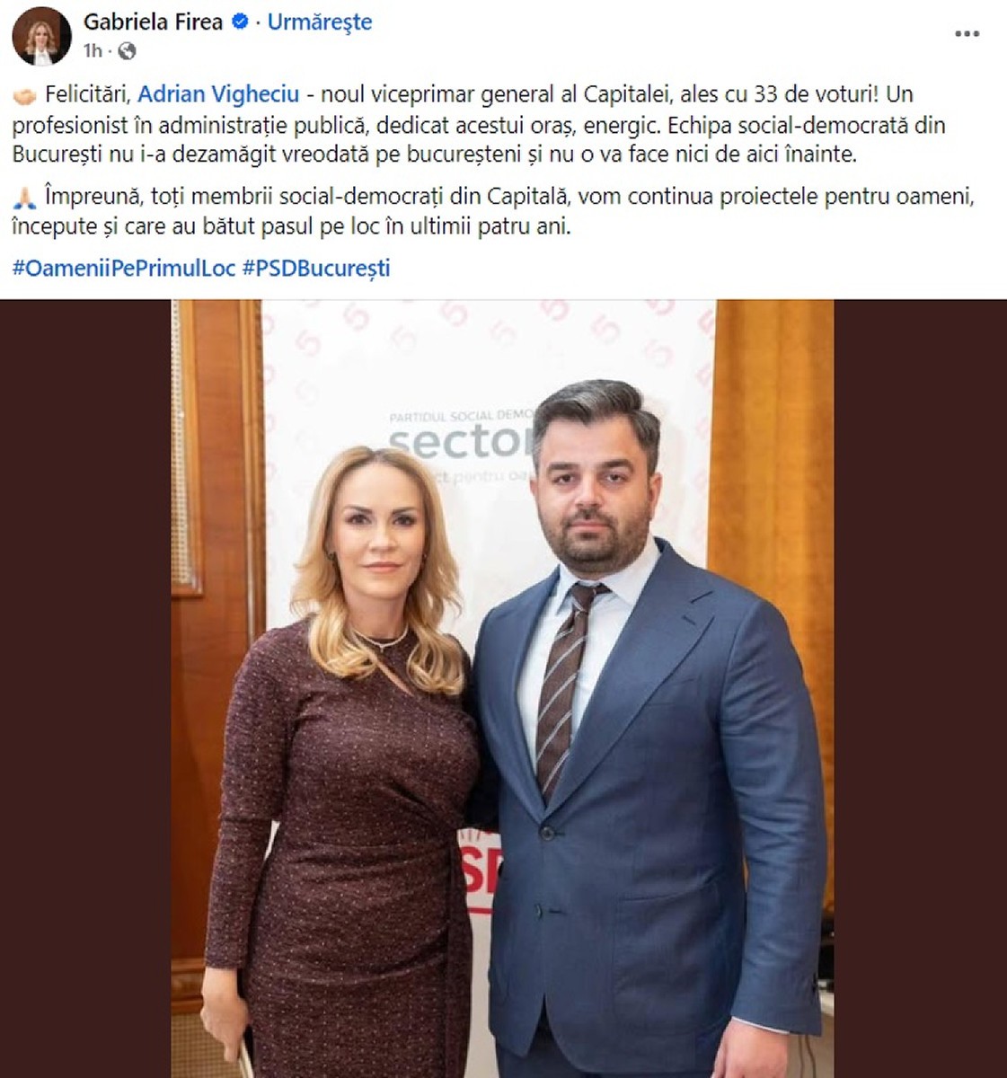The height and width of the screenshot is (1078, 1007).
Task: Click the dark left margin beside the photo
Action: click(x=85, y=688)
